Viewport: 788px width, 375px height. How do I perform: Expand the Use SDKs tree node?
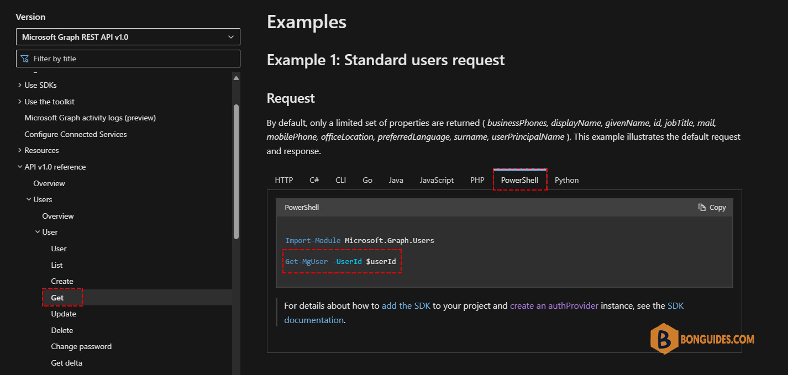[x=20, y=85]
